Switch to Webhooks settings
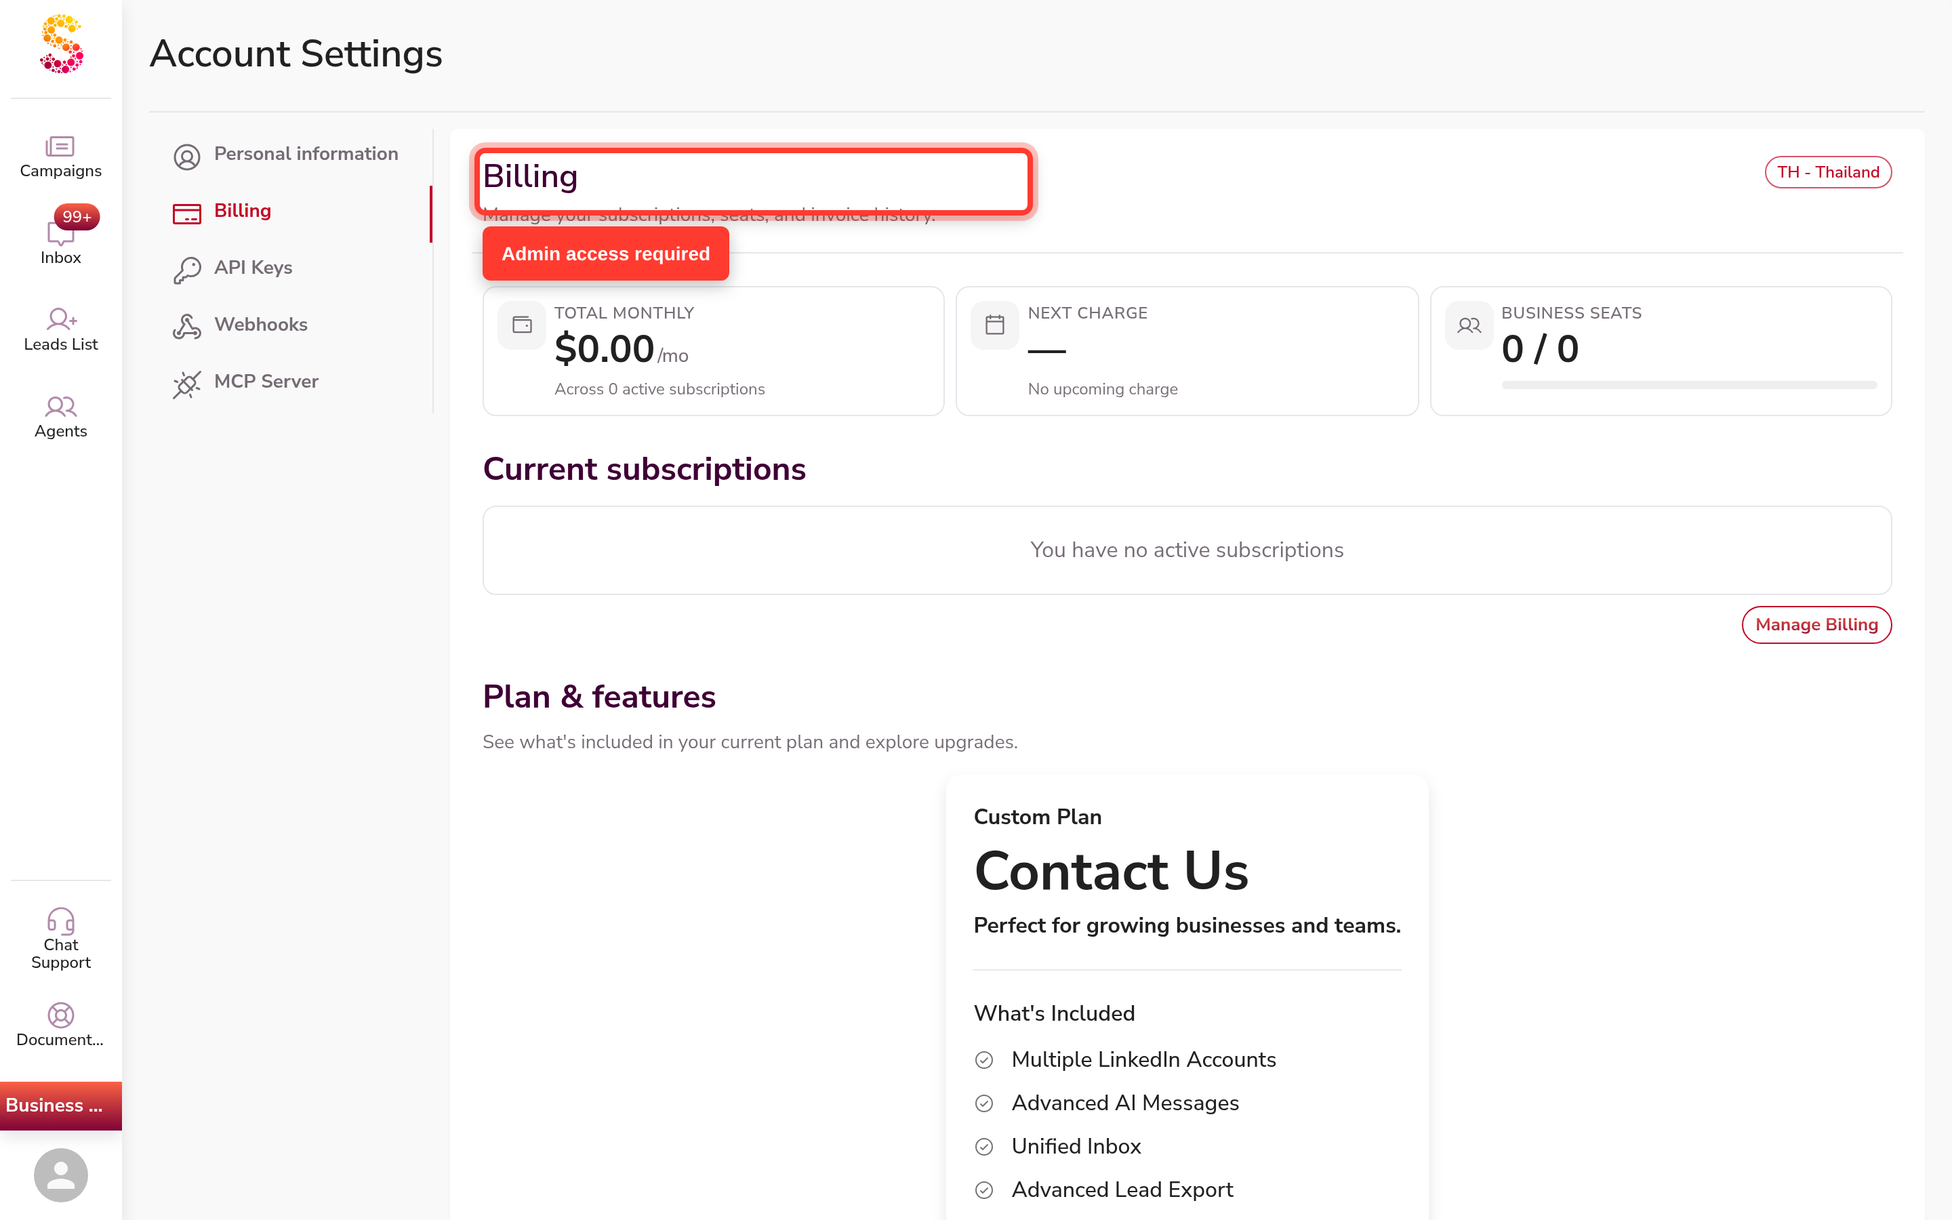1952x1220 pixels. coord(239,325)
